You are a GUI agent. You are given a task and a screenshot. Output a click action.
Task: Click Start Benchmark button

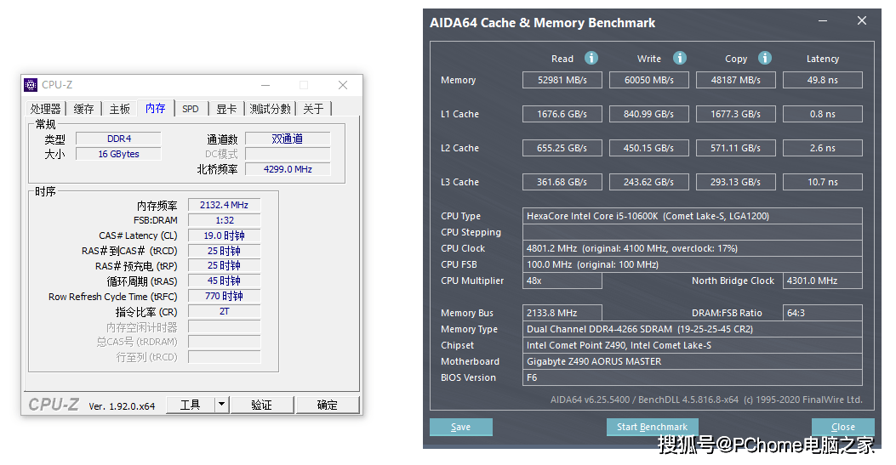click(652, 427)
